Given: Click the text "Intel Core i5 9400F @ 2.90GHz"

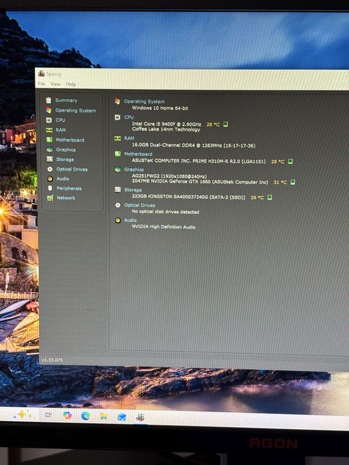Looking at the screenshot, I should [166, 124].
